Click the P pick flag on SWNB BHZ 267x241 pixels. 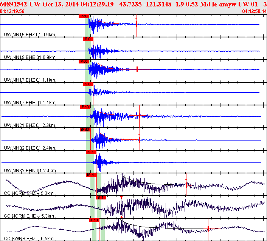(x=94, y=220)
